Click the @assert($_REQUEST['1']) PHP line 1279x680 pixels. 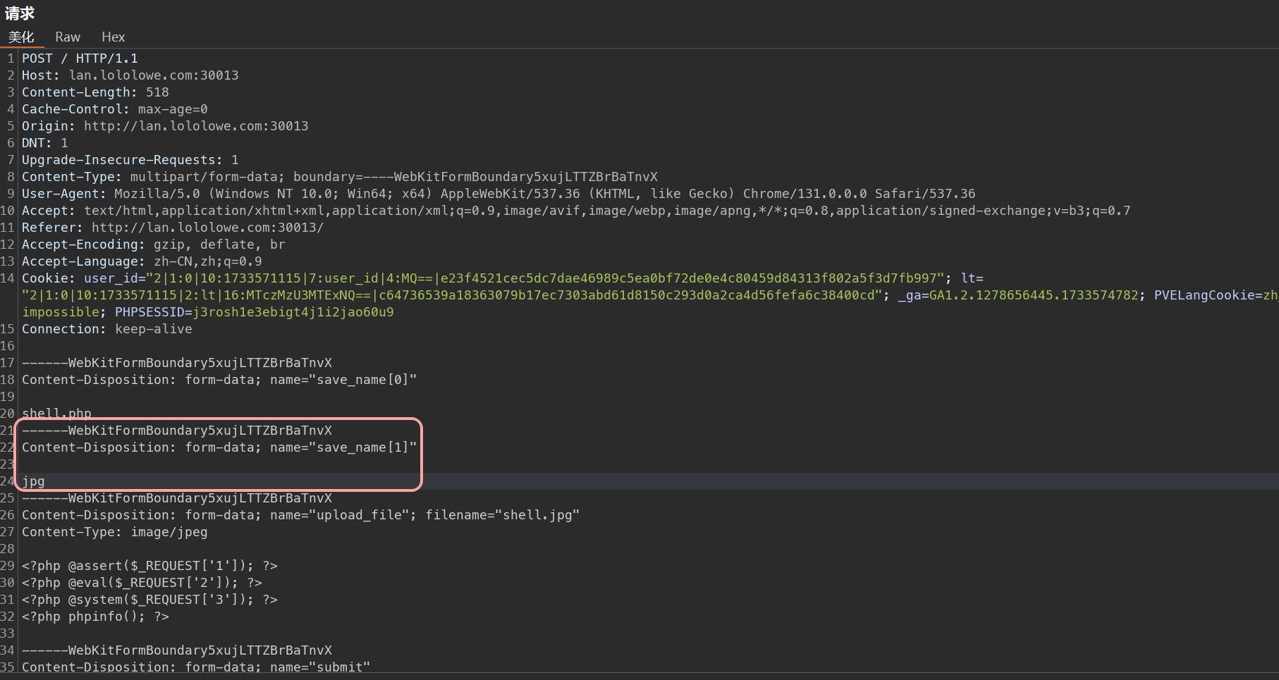point(149,566)
